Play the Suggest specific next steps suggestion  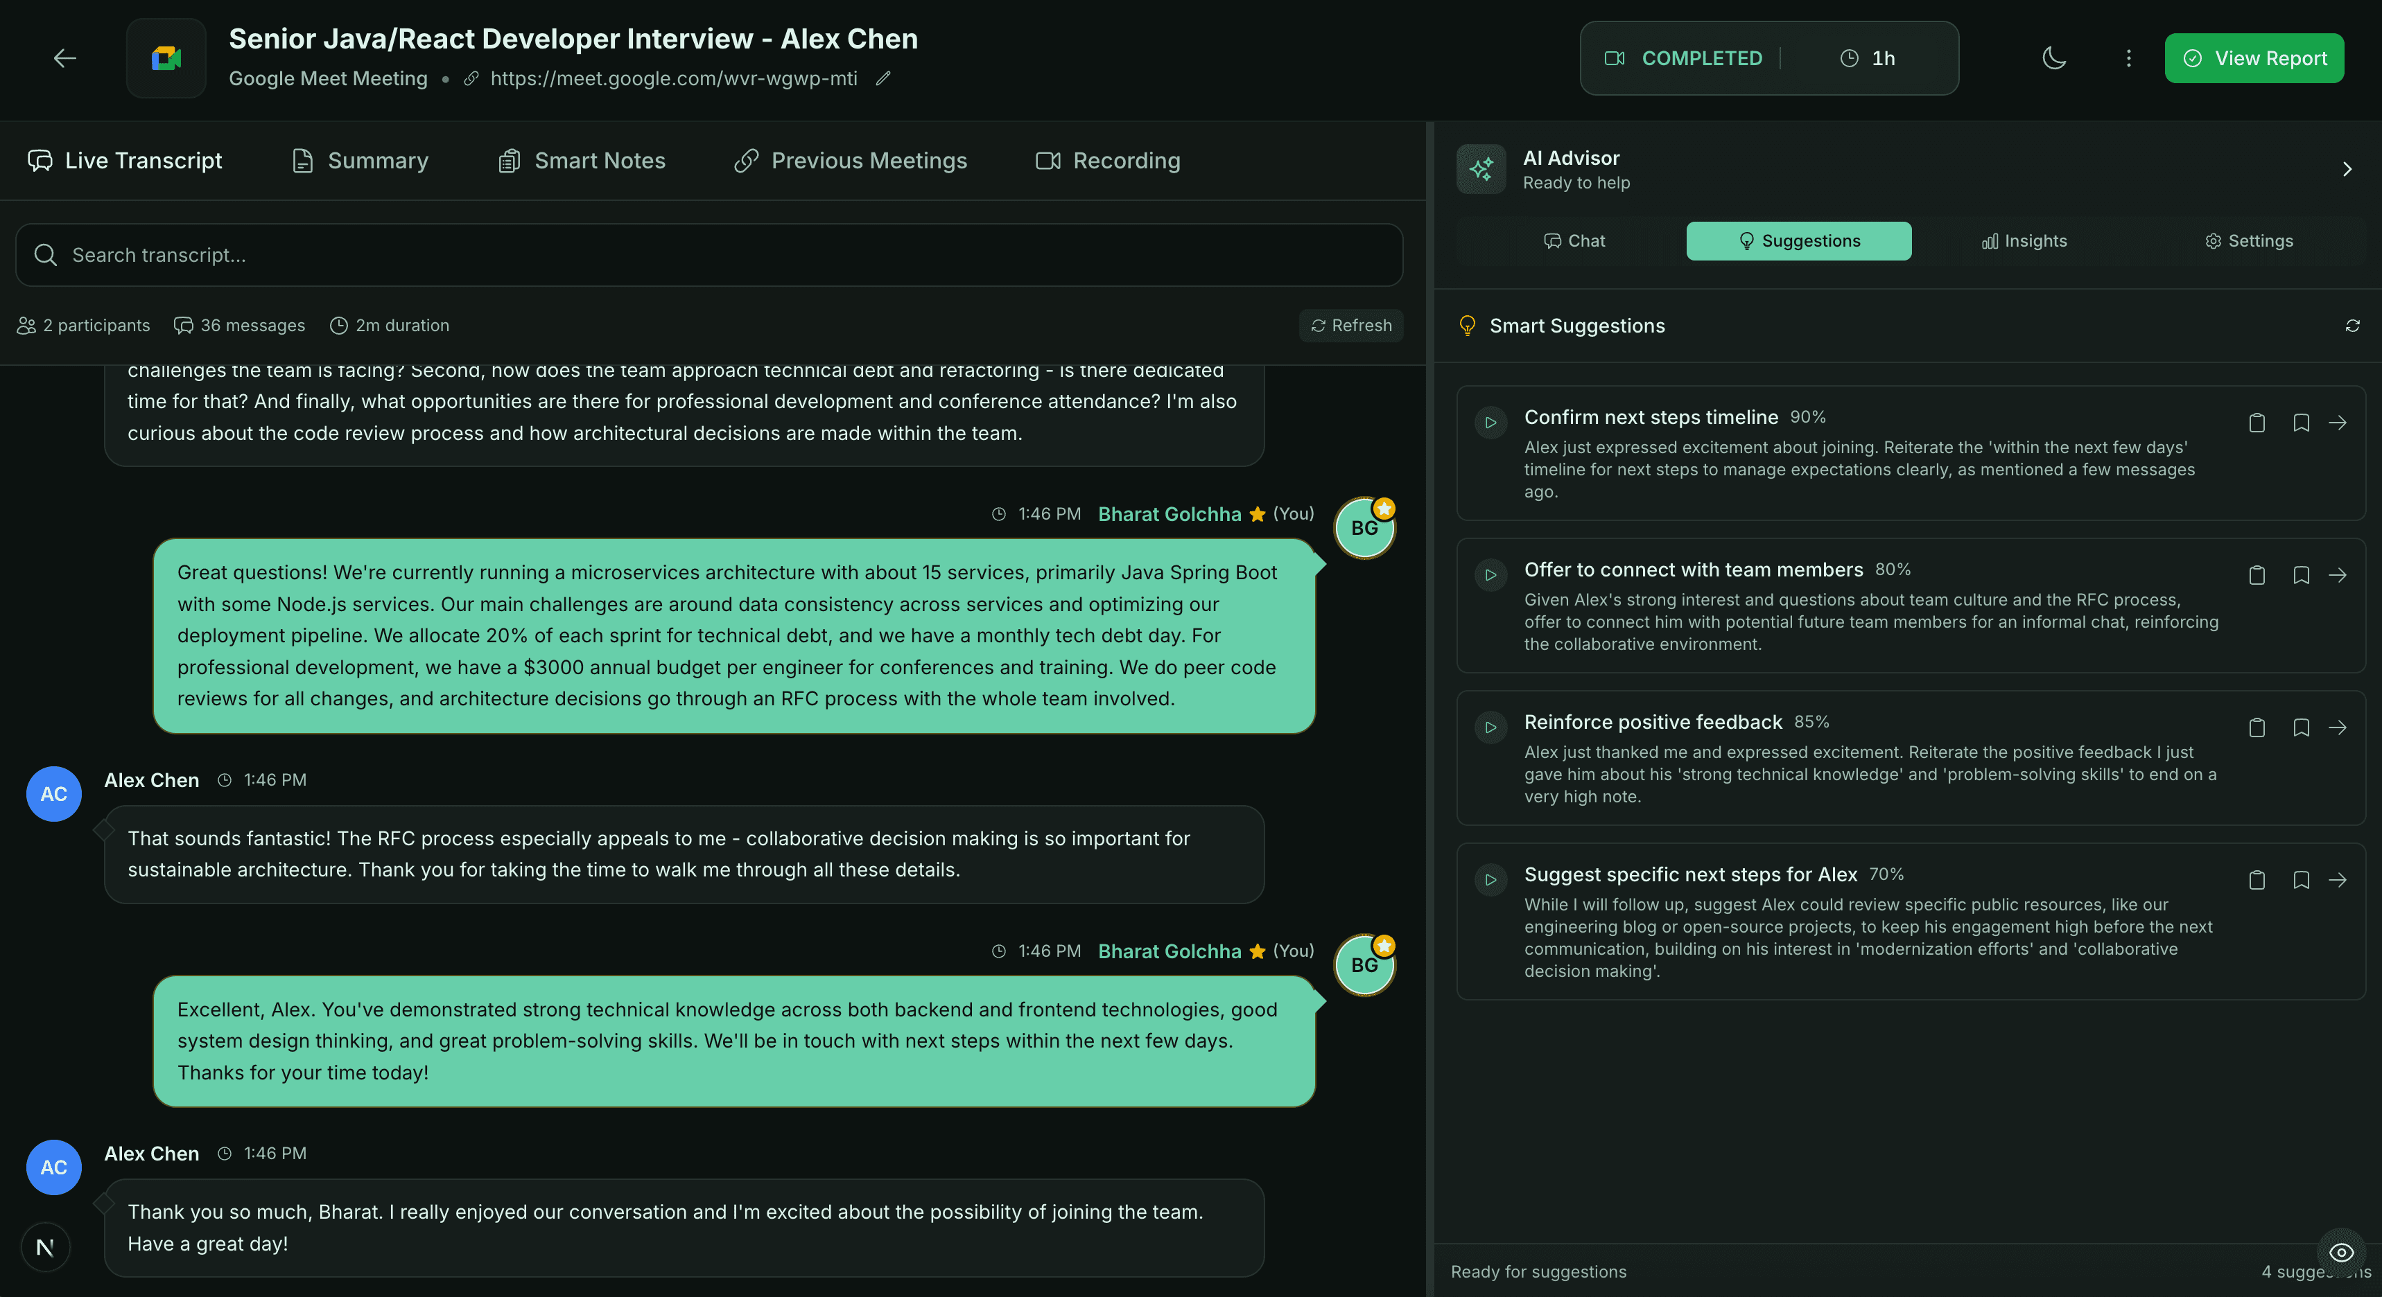tap(1490, 880)
